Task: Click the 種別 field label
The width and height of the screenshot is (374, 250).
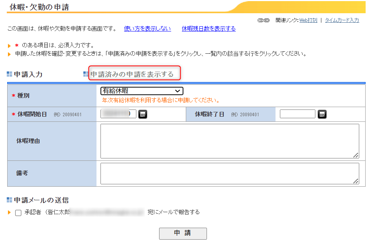Action: point(24,96)
